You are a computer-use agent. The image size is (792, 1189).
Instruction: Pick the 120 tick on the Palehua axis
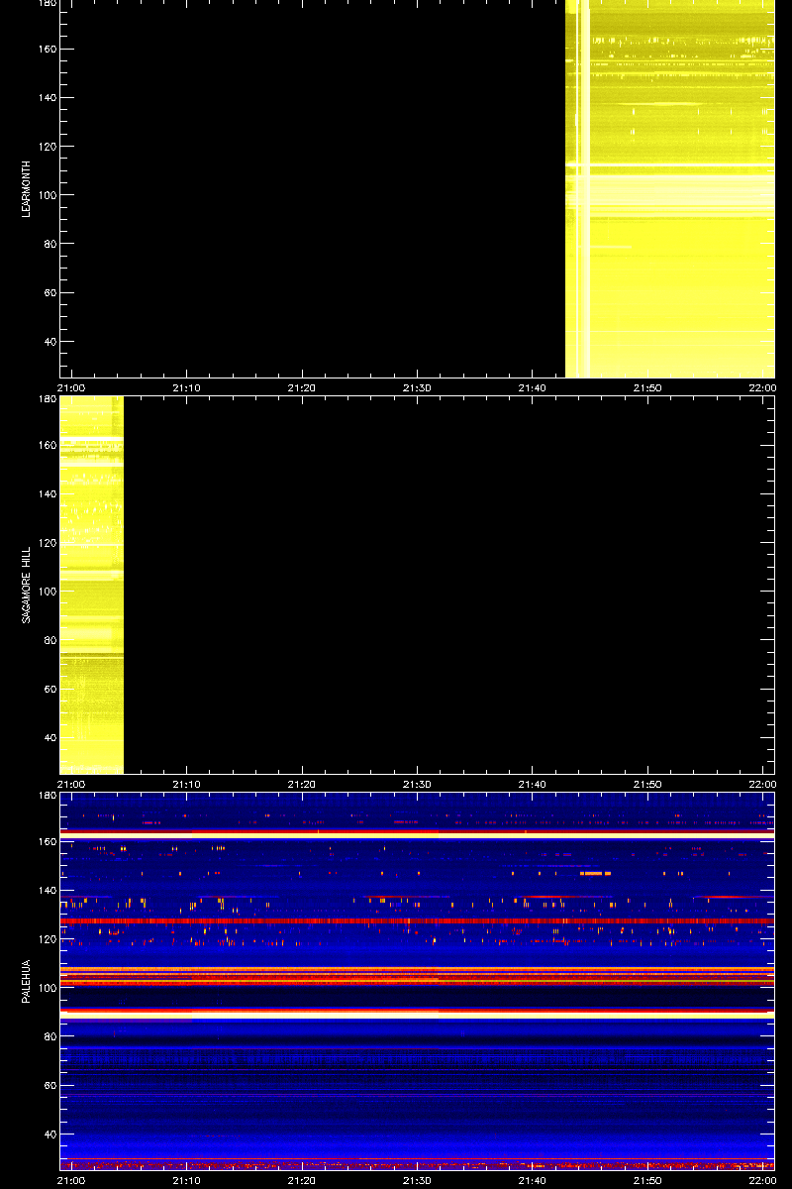point(46,938)
